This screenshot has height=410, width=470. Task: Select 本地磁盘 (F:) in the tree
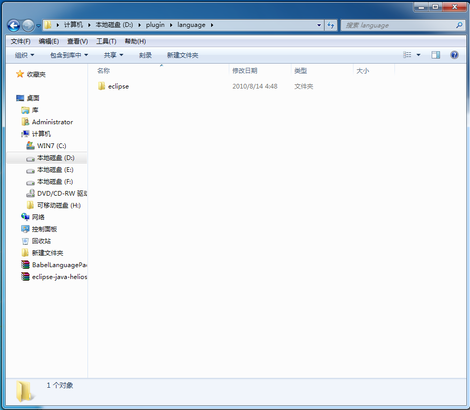pos(55,182)
